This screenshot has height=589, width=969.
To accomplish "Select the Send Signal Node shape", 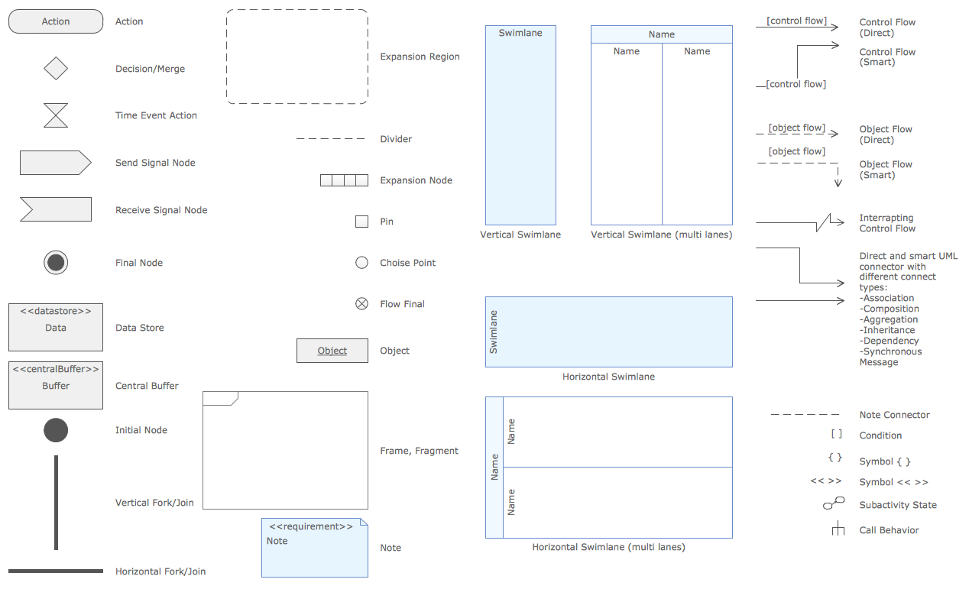I will [56, 163].
